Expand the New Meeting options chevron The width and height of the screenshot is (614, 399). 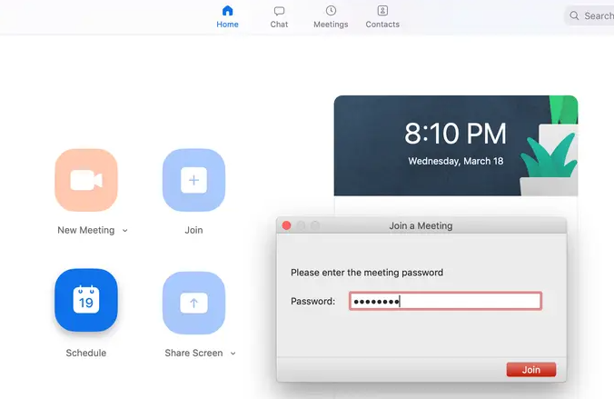point(125,231)
